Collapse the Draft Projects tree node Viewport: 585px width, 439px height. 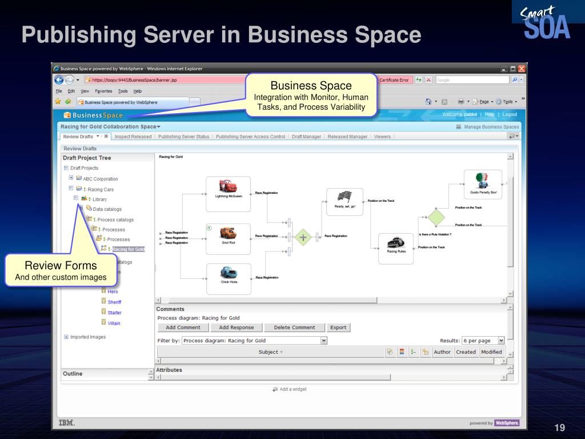click(66, 168)
